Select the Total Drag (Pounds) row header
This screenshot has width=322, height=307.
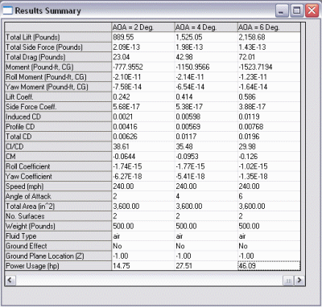(58, 57)
